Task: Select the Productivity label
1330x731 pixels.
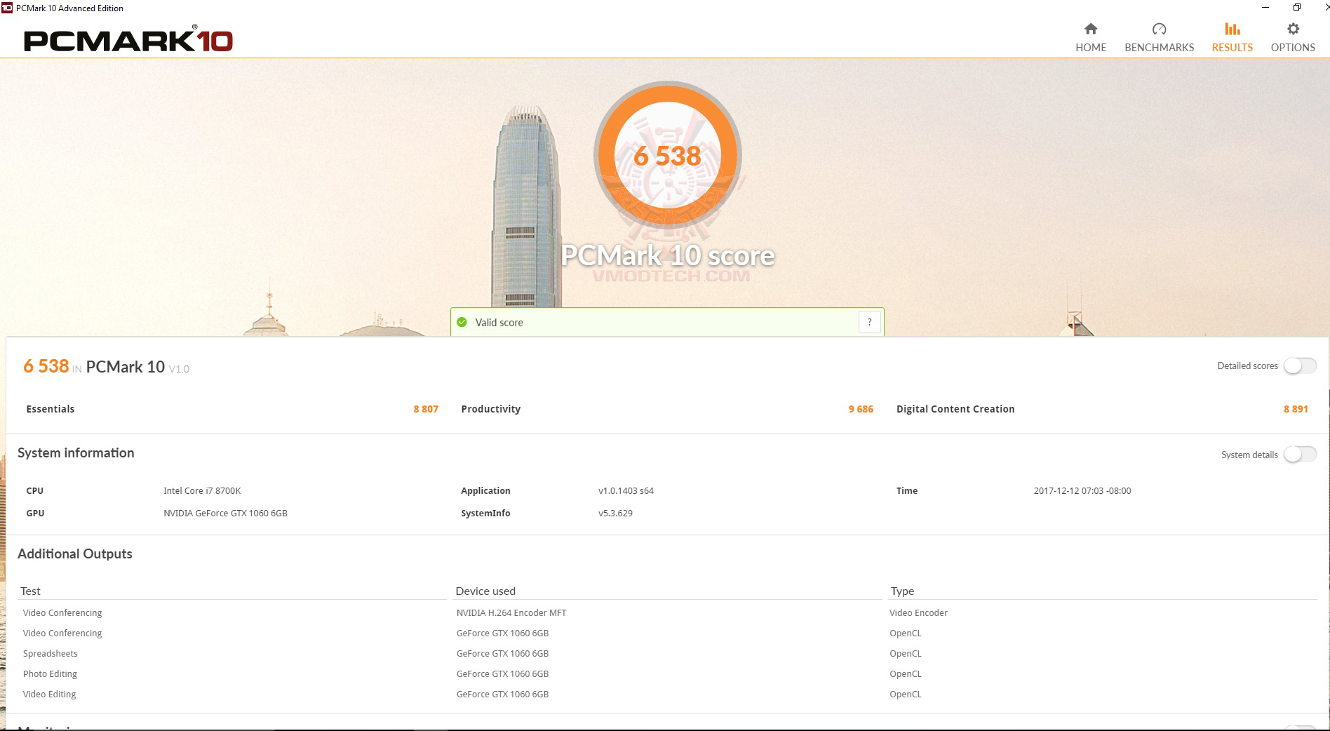Action: [490, 409]
